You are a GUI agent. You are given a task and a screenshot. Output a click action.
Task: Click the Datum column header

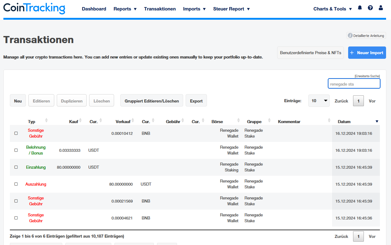click(x=344, y=122)
